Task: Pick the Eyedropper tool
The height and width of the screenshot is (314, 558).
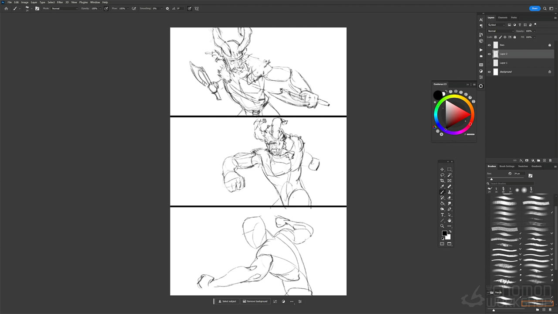Action: coord(442,186)
